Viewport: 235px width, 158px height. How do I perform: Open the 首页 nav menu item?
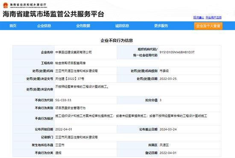(x=13, y=26)
